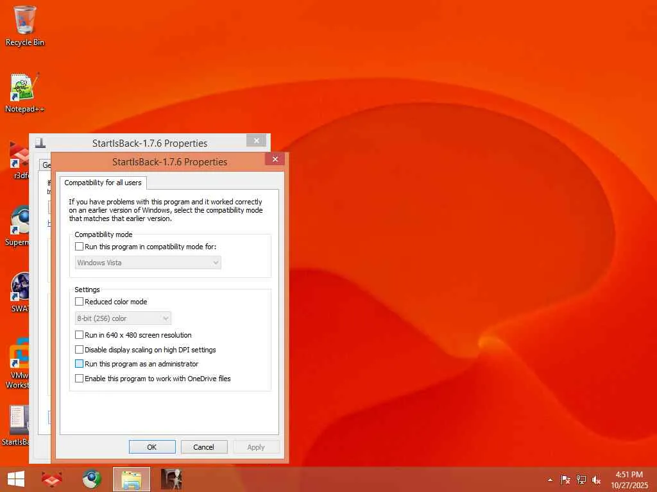Launch the browser globe icon in taskbar
The image size is (657, 492).
(91, 479)
